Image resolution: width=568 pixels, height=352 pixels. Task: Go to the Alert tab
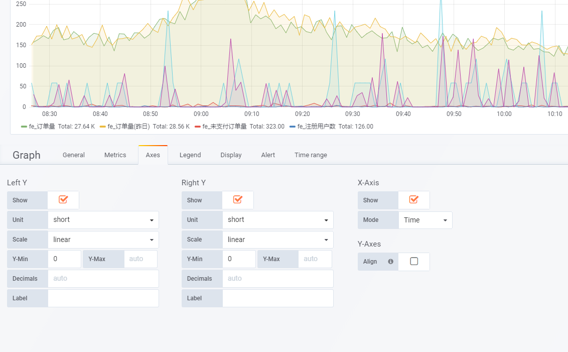(x=268, y=155)
